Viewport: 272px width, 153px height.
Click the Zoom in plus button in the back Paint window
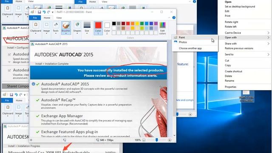coord(190,114)
